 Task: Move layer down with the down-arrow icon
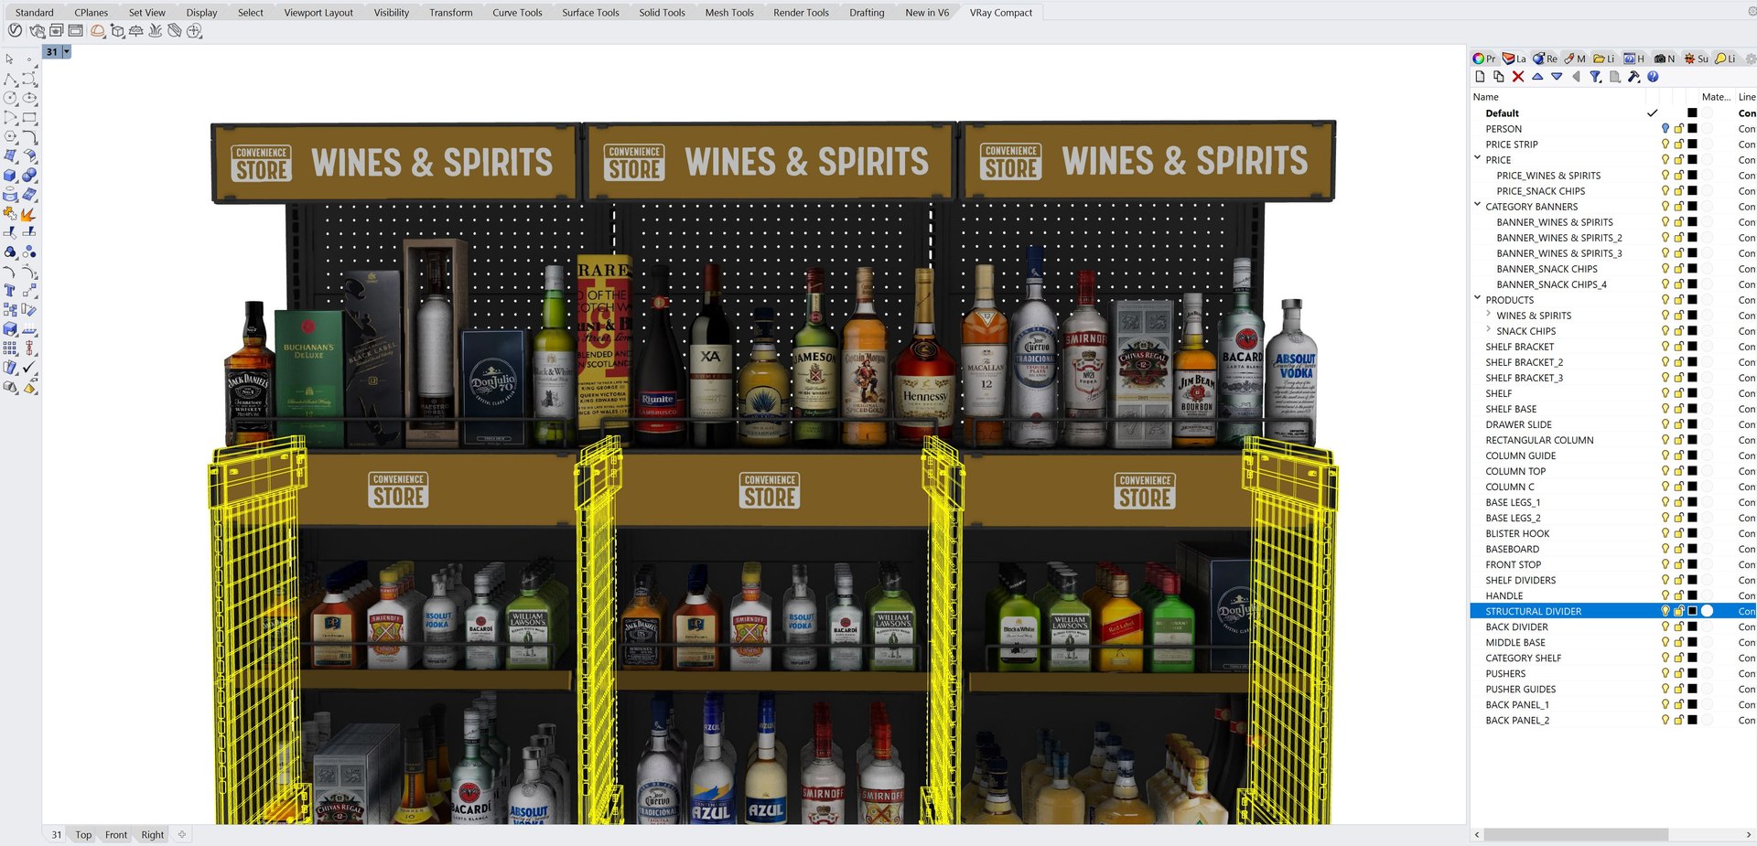pyautogui.click(x=1557, y=77)
